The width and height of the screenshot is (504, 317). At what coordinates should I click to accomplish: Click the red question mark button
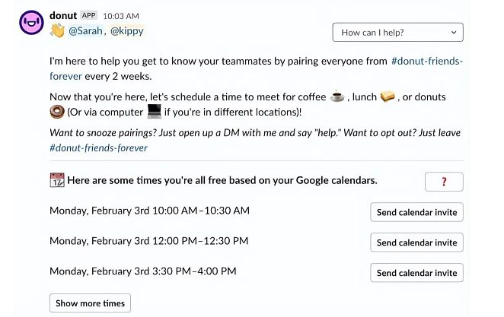[444, 182]
